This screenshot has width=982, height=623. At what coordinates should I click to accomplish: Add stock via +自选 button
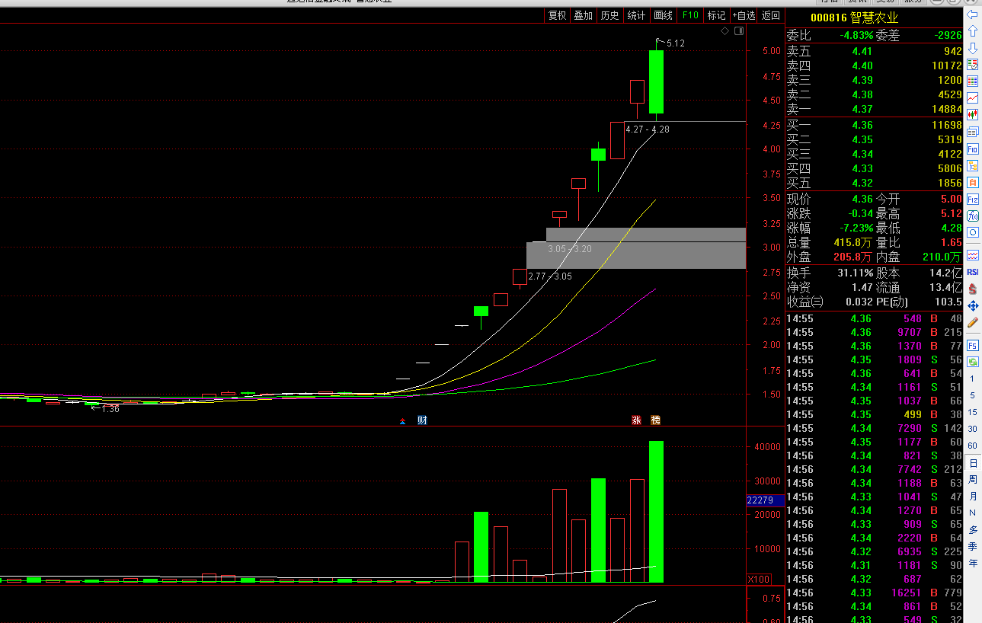744,15
